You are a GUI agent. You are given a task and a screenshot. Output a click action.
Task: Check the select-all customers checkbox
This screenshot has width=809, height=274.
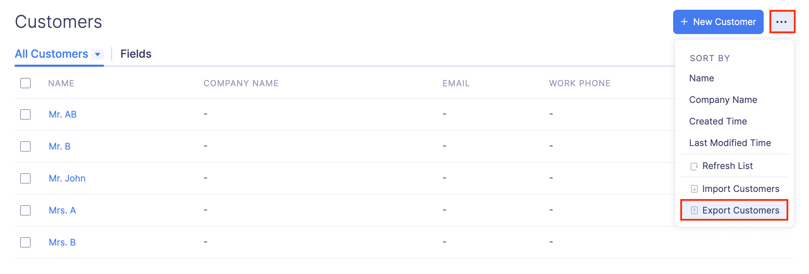[25, 83]
